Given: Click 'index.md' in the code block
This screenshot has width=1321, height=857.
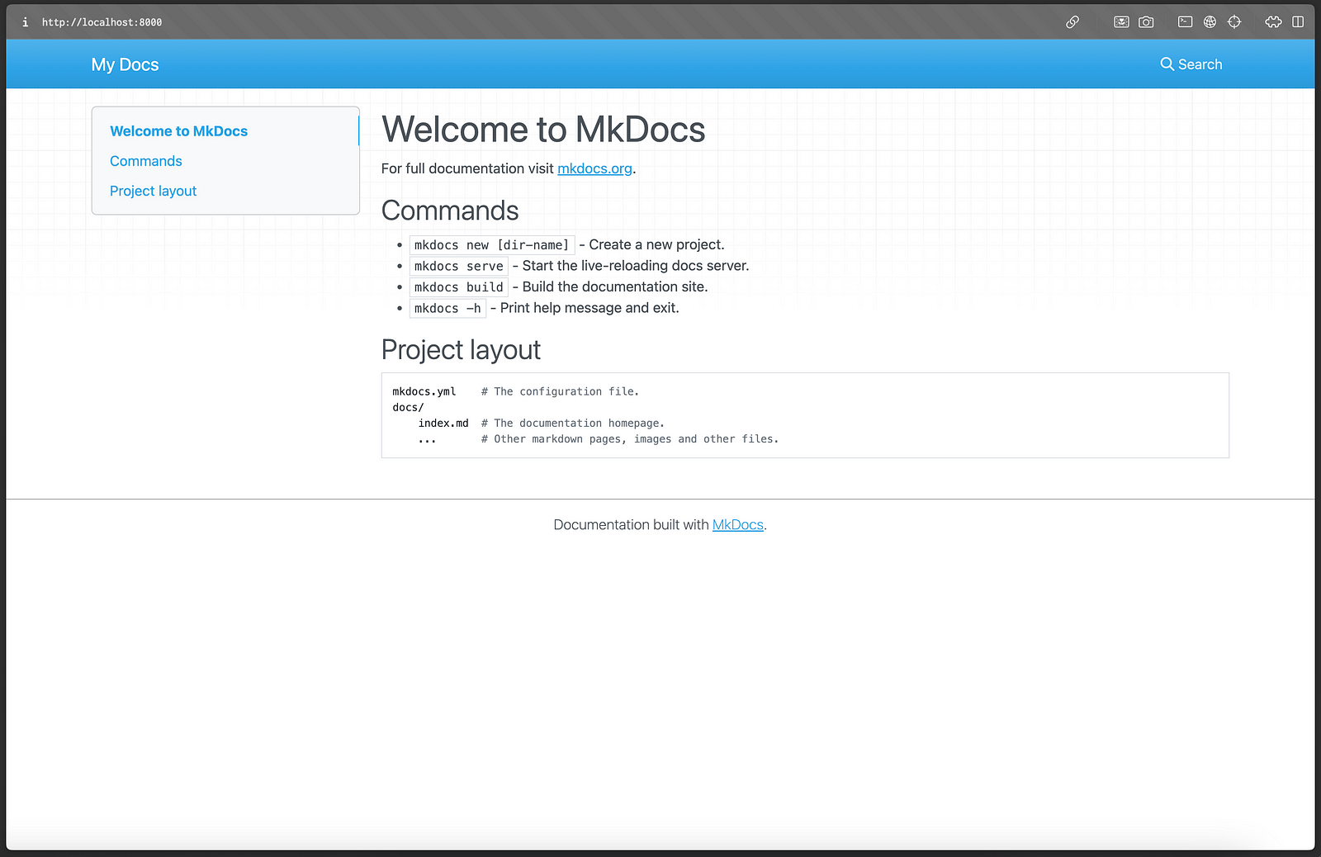Looking at the screenshot, I should tap(443, 423).
